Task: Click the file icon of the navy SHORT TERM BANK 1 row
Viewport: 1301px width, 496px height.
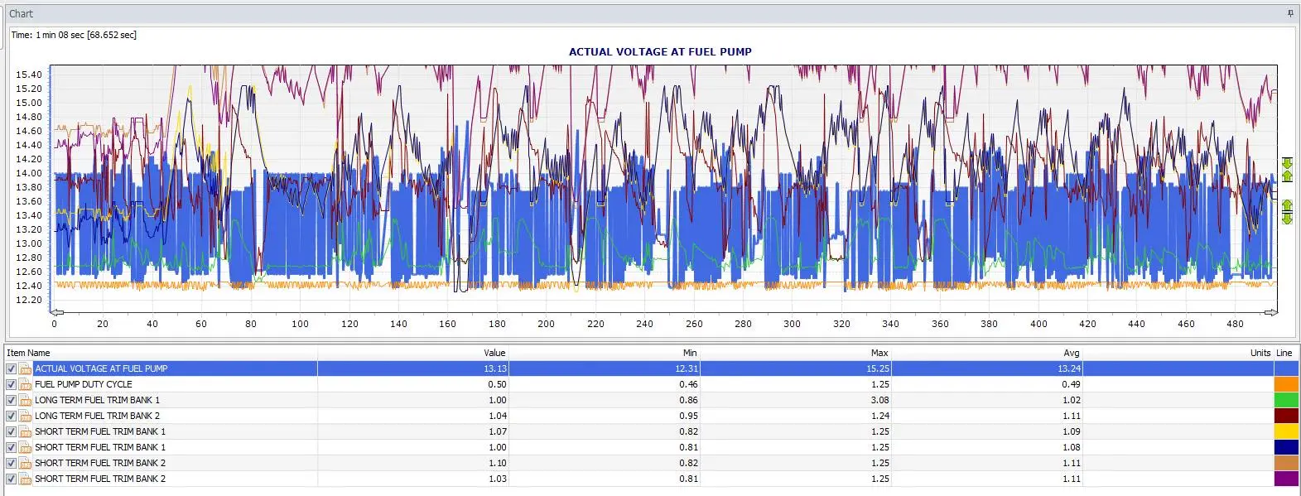Action: pyautogui.click(x=26, y=448)
